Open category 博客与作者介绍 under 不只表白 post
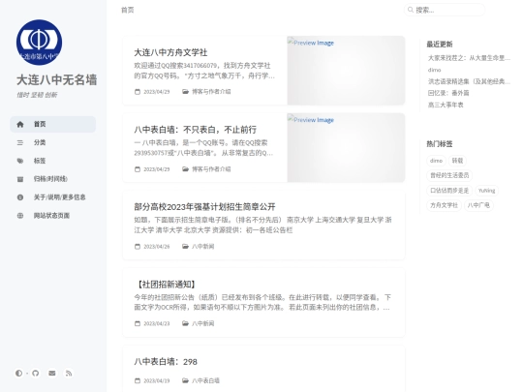 pos(211,169)
